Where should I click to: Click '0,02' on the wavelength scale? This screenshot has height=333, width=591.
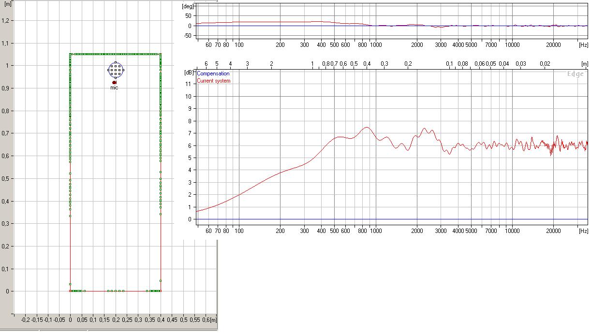(x=545, y=64)
